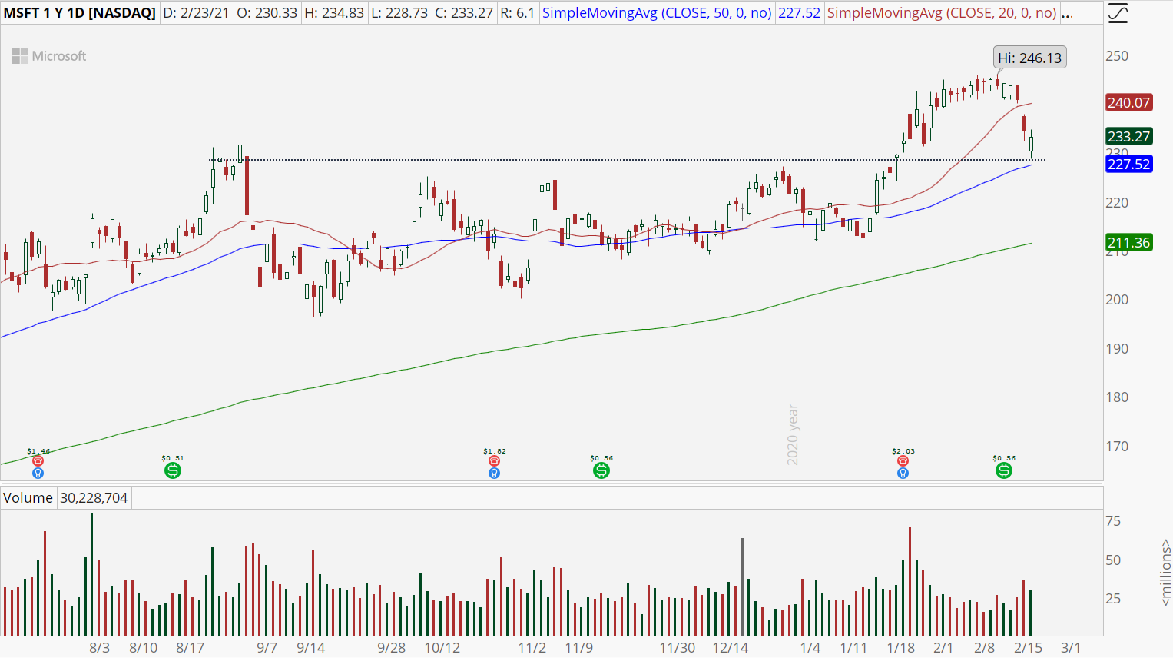Image resolution: width=1173 pixels, height=658 pixels.
Task: Click the 220 price axis tick
Action: pos(1117,203)
